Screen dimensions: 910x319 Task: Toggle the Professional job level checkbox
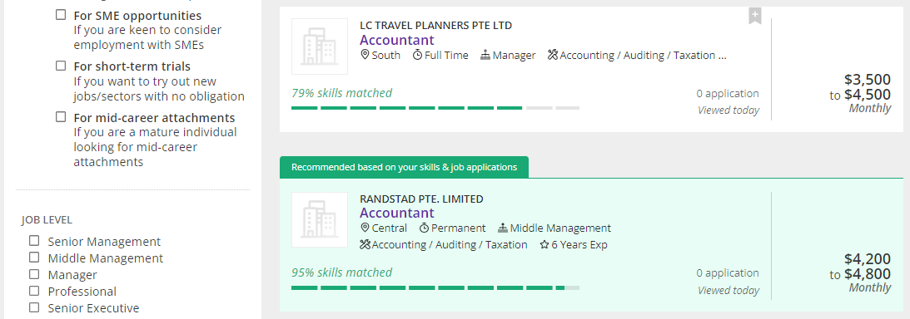tap(35, 291)
